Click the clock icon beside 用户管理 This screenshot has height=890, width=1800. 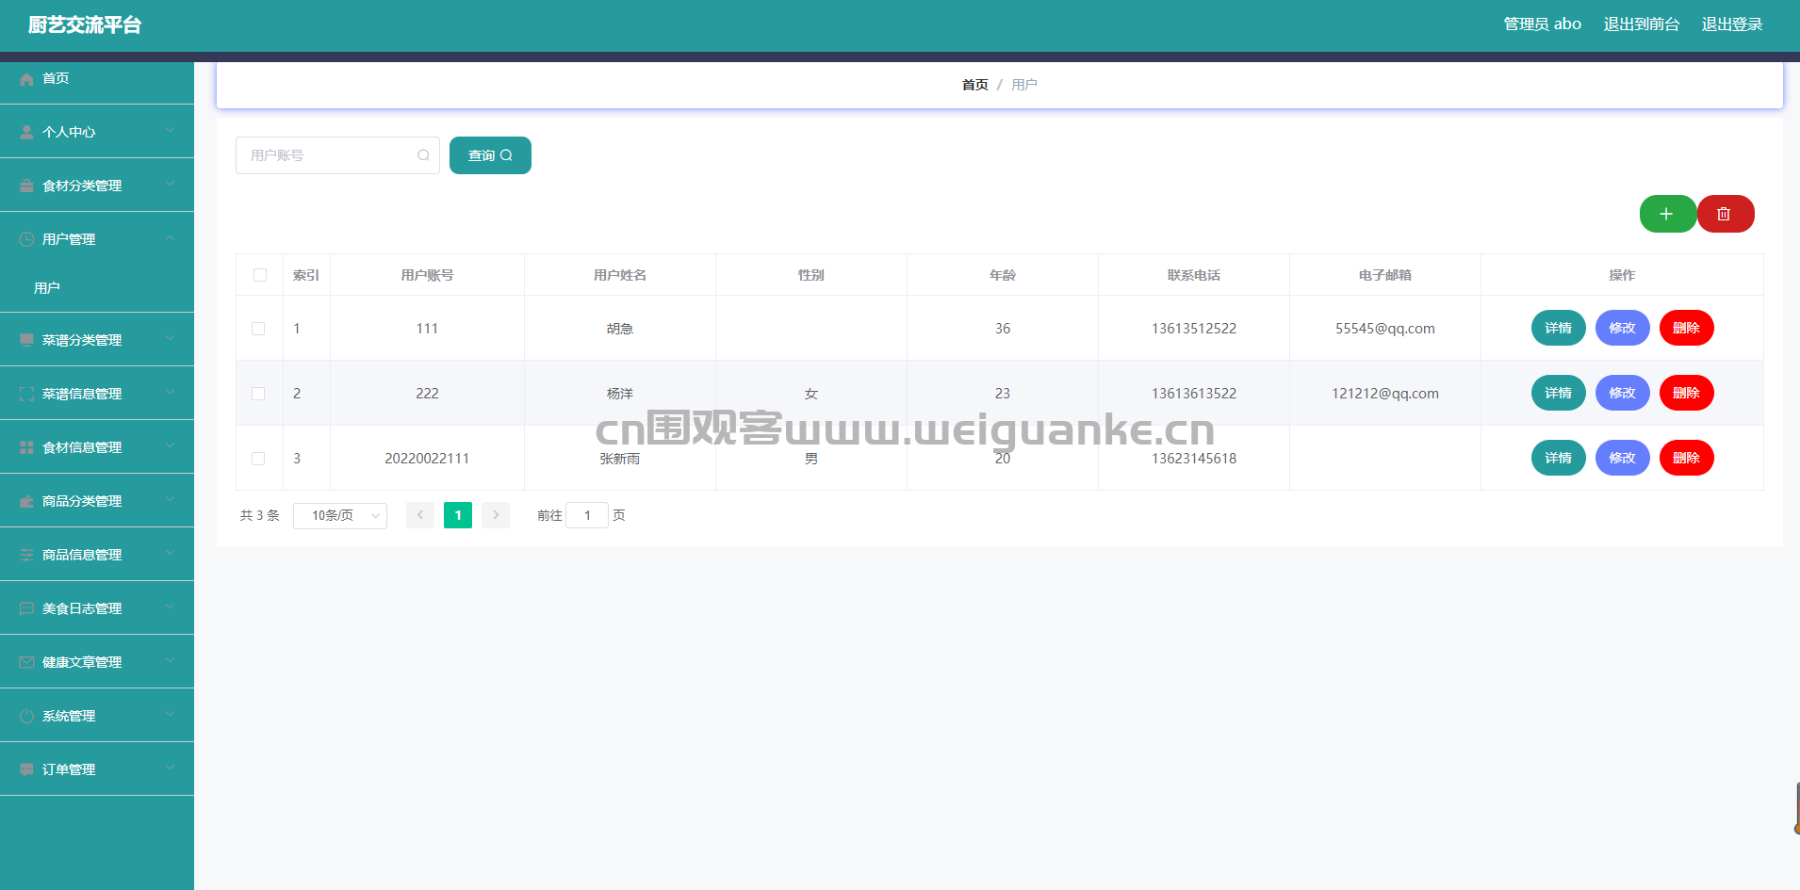(x=26, y=240)
